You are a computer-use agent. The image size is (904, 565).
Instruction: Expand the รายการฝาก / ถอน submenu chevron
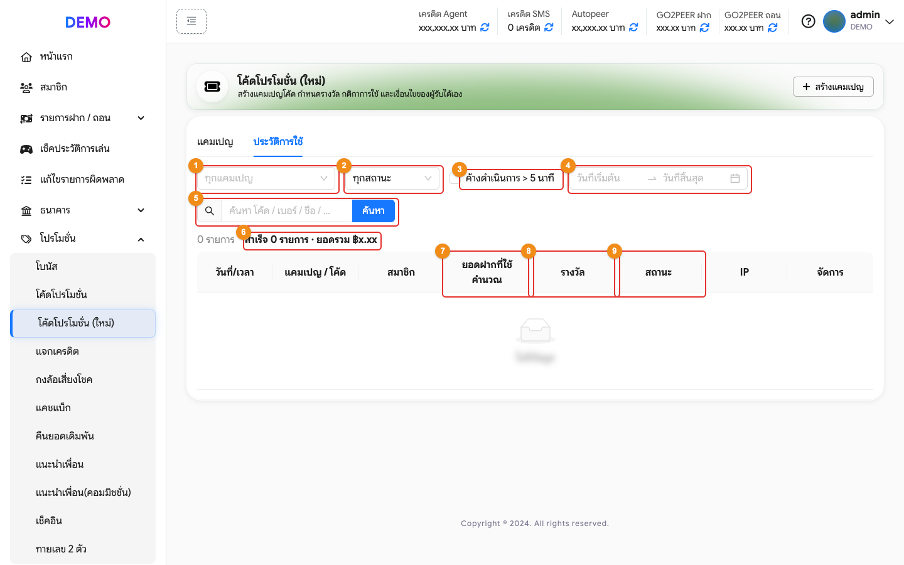tap(141, 118)
